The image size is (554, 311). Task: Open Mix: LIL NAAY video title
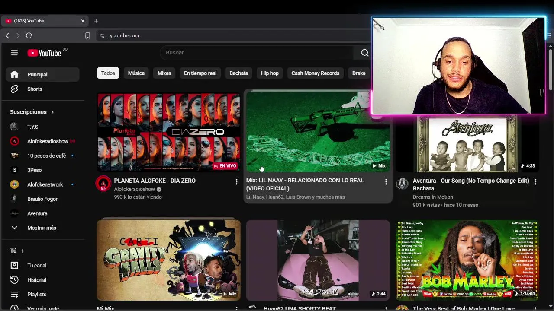[x=305, y=184]
